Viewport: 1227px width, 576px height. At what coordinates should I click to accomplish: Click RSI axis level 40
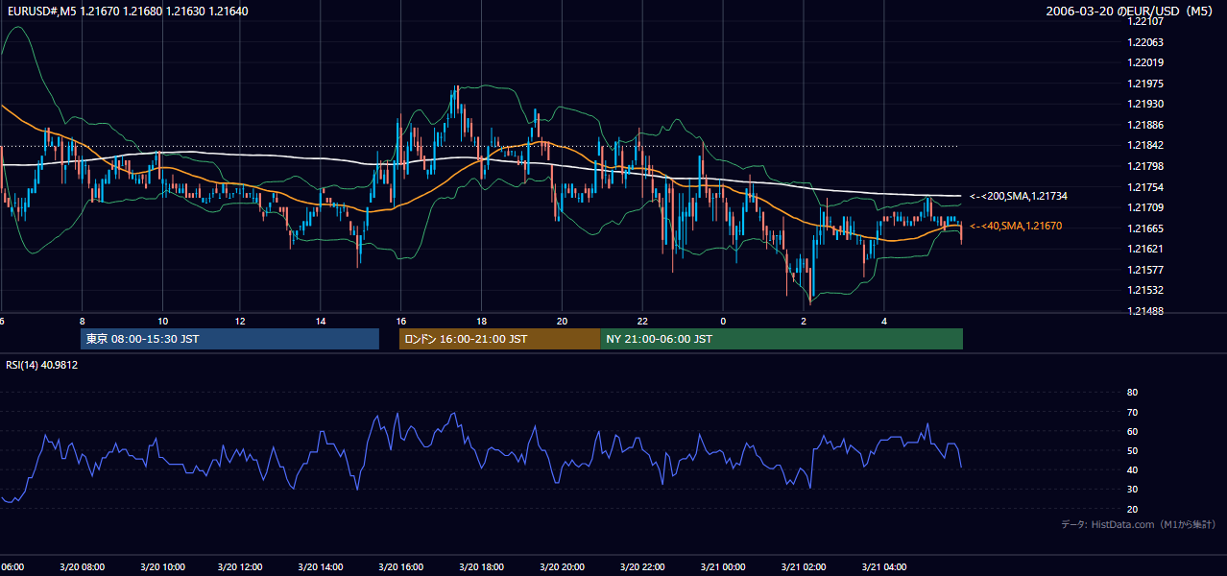pos(1132,469)
